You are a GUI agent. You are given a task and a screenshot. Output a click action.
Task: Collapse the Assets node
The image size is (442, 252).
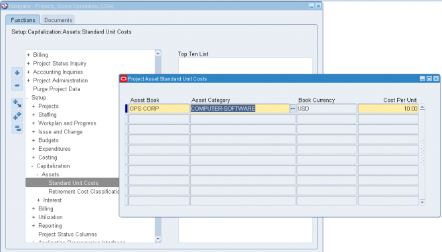tap(38, 174)
